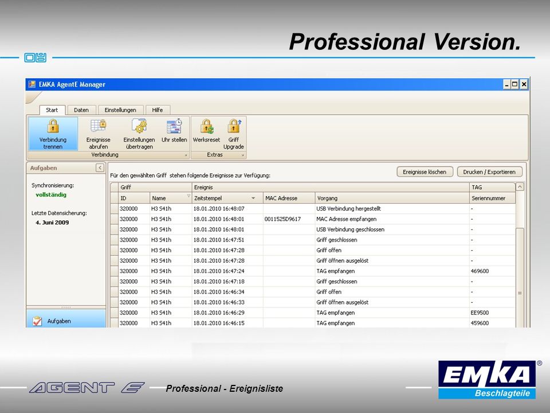
Task: Click the Griff Upgrade icon
Action: [x=234, y=126]
